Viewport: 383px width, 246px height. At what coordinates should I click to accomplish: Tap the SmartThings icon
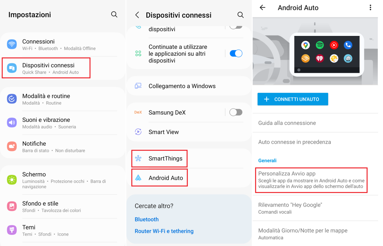pyautogui.click(x=138, y=158)
